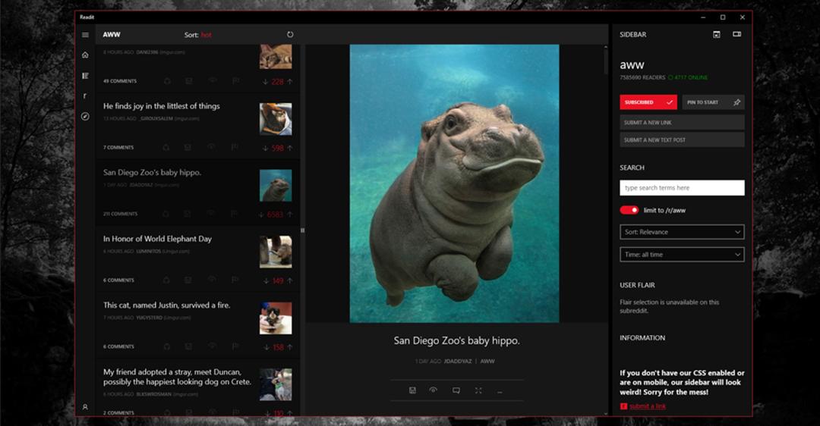Open the cat Justin post thumbnail
This screenshot has width=820, height=426.
point(276,318)
